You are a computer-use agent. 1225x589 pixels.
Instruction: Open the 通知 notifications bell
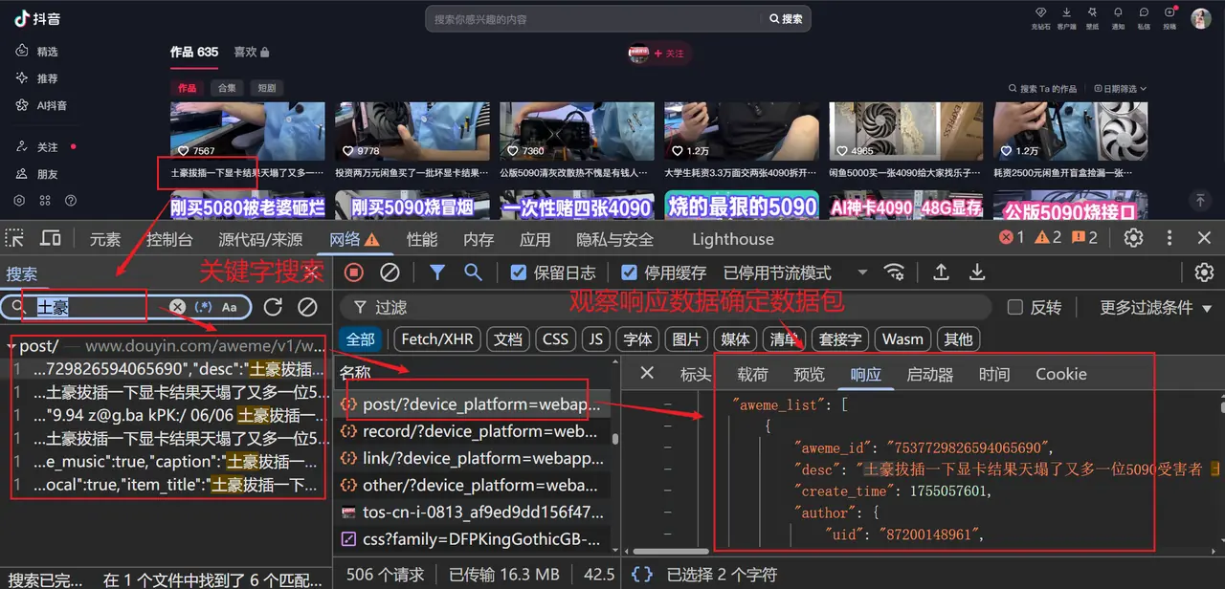pos(1118,18)
